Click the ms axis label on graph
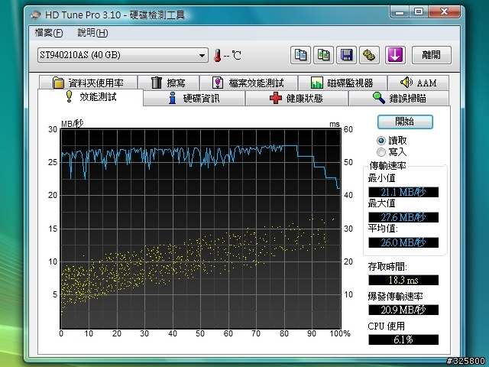Image resolution: width=489 pixels, height=367 pixels. [x=335, y=124]
